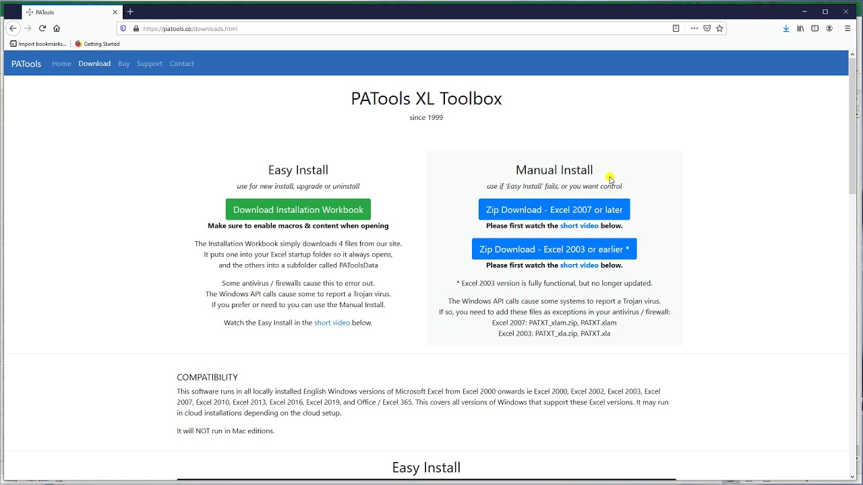Image resolution: width=863 pixels, height=485 pixels.
Task: Open short video link under Easy Install
Action: click(332, 323)
